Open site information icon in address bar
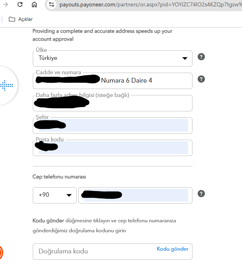 click(x=52, y=4)
